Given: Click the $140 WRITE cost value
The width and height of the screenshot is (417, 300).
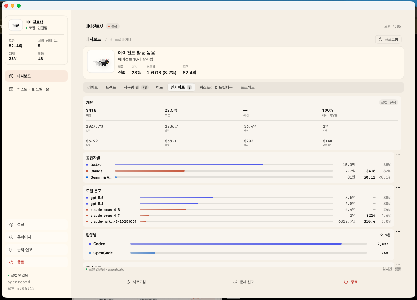Looking at the screenshot, I should coord(328,141).
